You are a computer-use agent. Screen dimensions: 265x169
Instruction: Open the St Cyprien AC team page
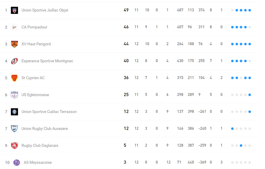click(33, 78)
